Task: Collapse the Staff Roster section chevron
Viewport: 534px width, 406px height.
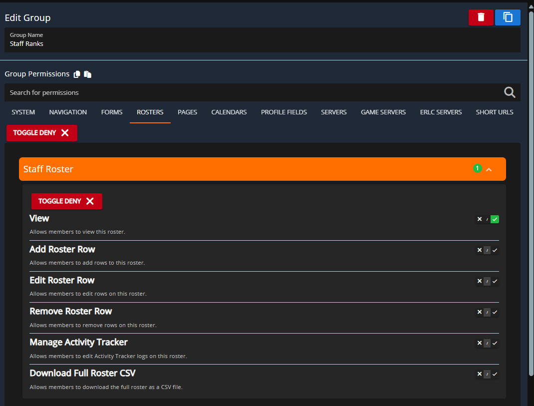Action: coord(489,170)
